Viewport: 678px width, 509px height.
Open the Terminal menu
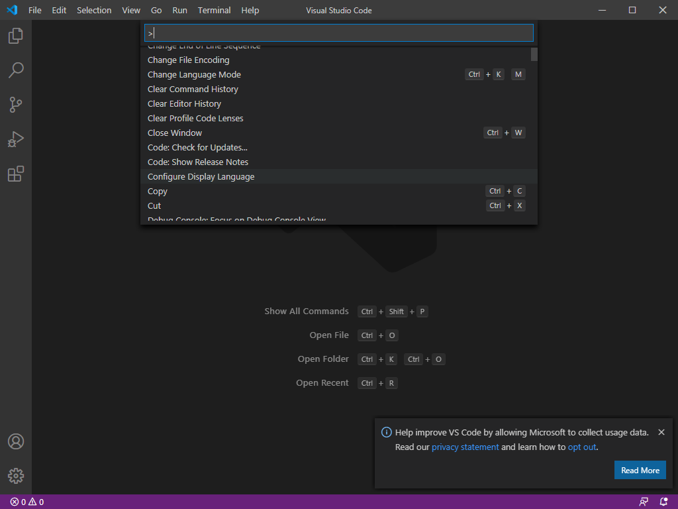point(214,10)
